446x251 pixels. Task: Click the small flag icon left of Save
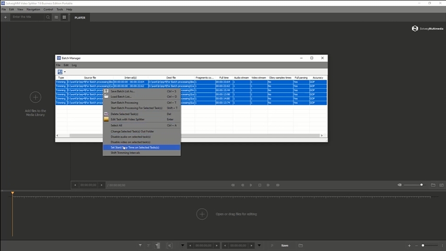pyautogui.click(x=272, y=246)
